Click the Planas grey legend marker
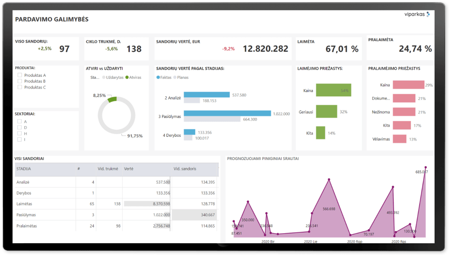The image size is (450, 256). (x=175, y=77)
